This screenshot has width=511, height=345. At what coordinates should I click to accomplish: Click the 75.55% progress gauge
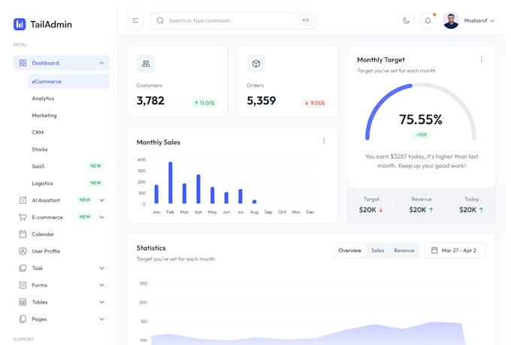tap(421, 113)
